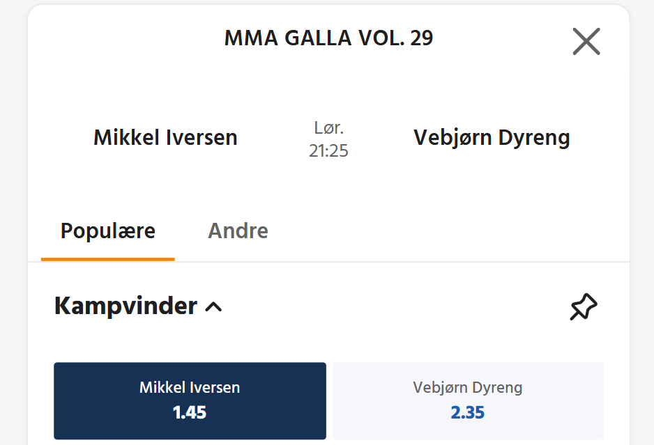Deselect the Mikkel Iversen bet tile
The width and height of the screenshot is (654, 445).
coord(190,400)
